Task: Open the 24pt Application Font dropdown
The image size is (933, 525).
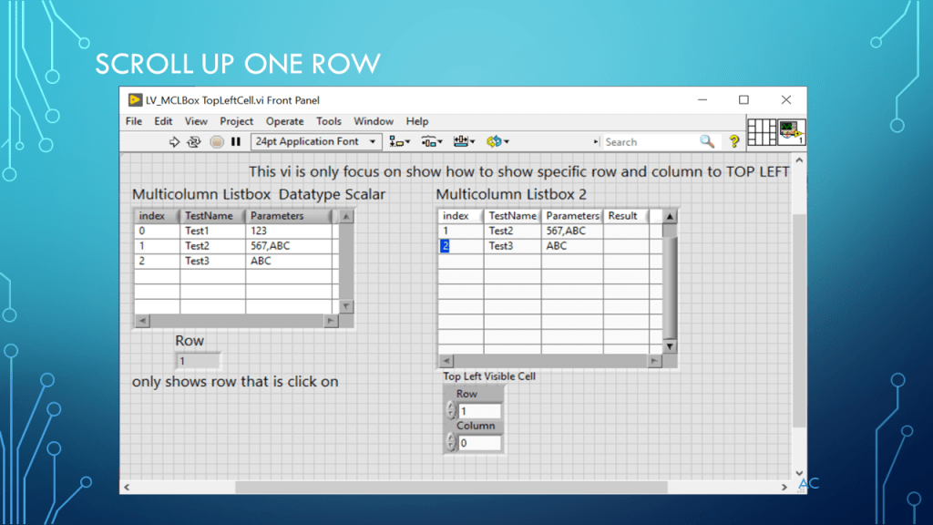Action: point(316,142)
